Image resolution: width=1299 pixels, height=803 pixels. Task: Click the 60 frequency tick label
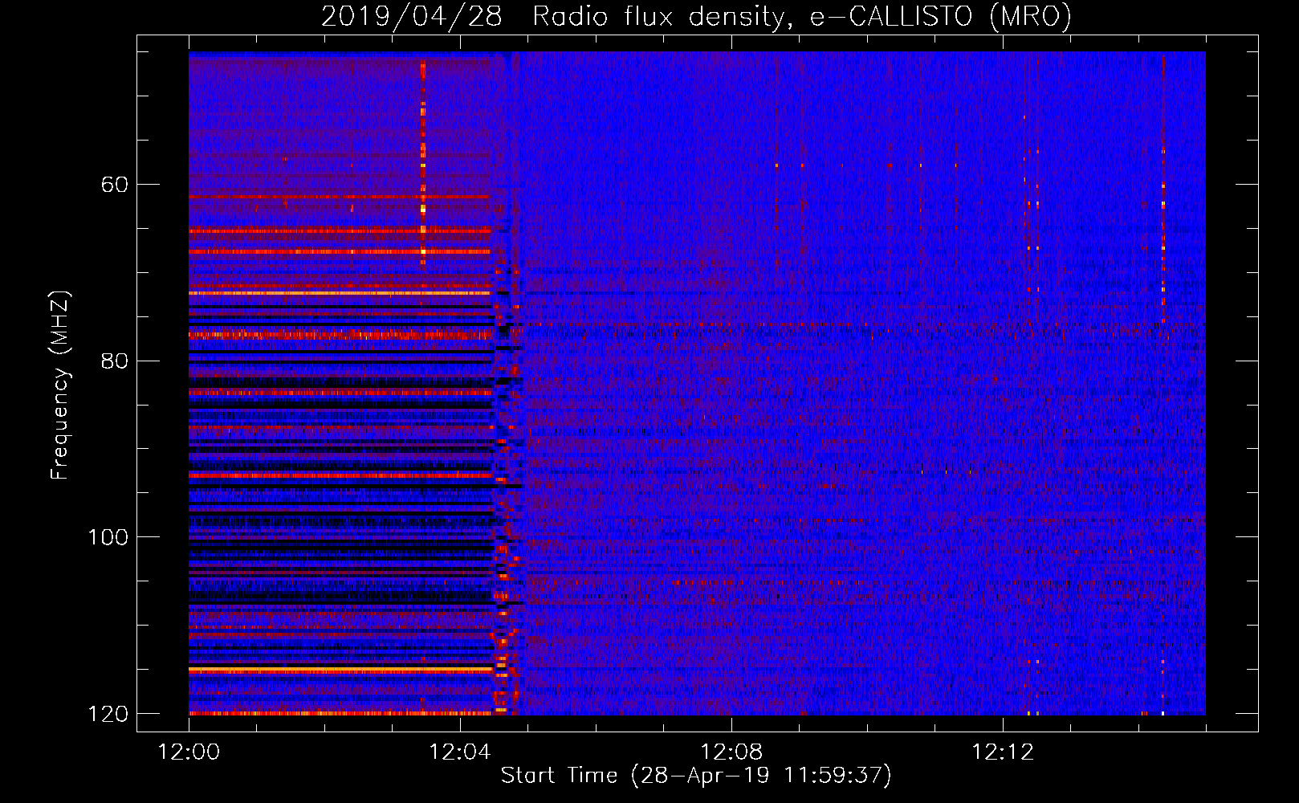click(x=114, y=185)
